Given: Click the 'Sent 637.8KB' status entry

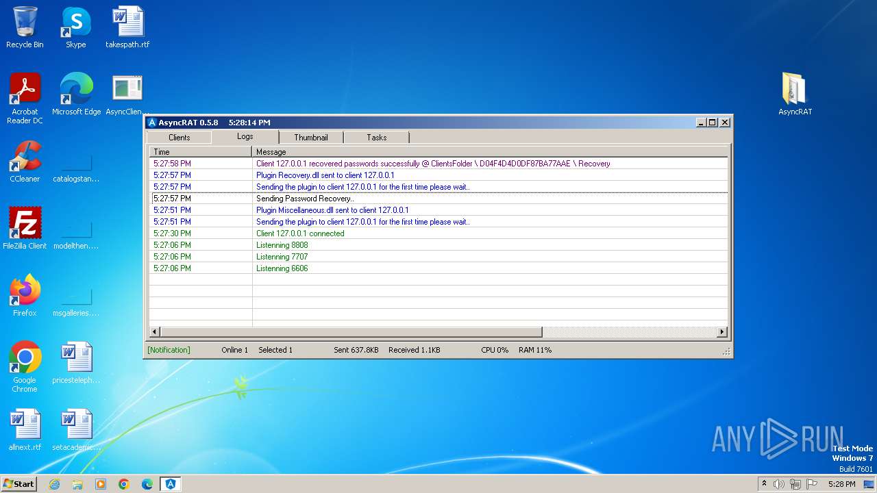Looking at the screenshot, I should (x=356, y=350).
